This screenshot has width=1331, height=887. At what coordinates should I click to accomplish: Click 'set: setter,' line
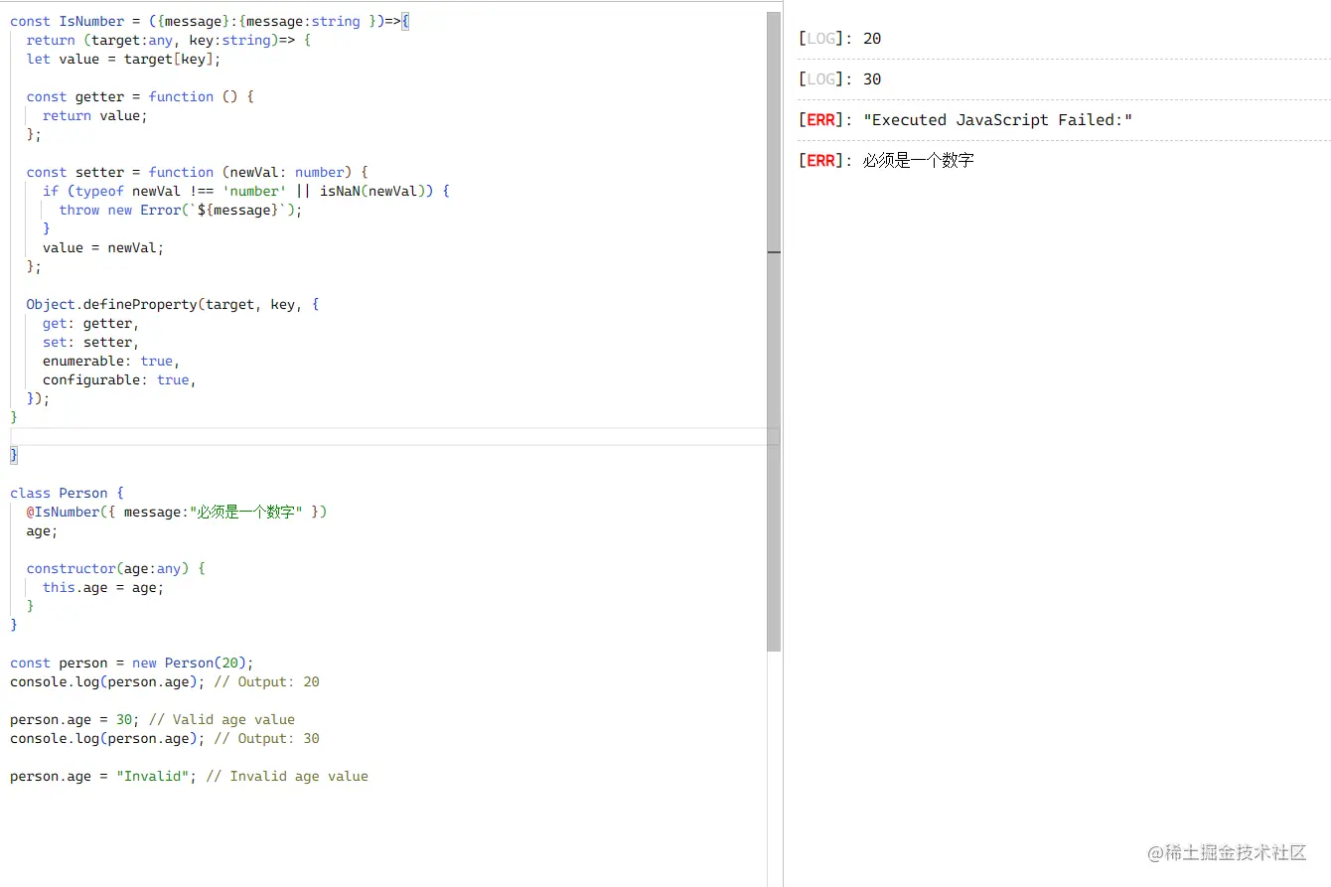tap(90, 342)
